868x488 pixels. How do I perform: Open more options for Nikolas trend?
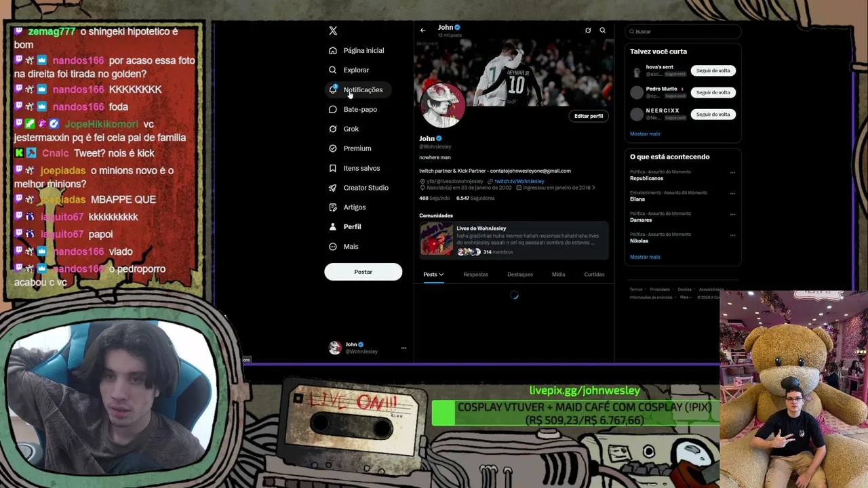pyautogui.click(x=732, y=235)
